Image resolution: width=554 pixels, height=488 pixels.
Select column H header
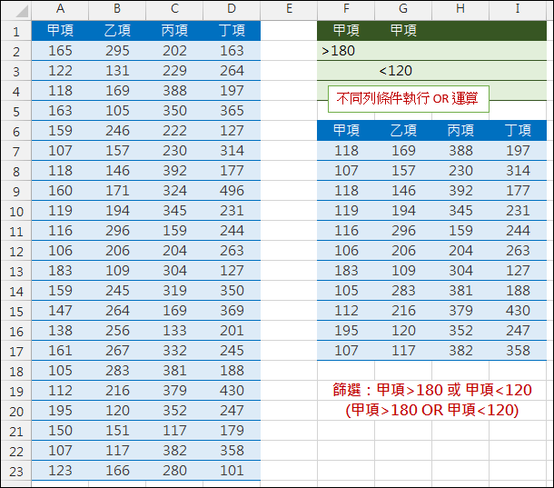coord(460,9)
